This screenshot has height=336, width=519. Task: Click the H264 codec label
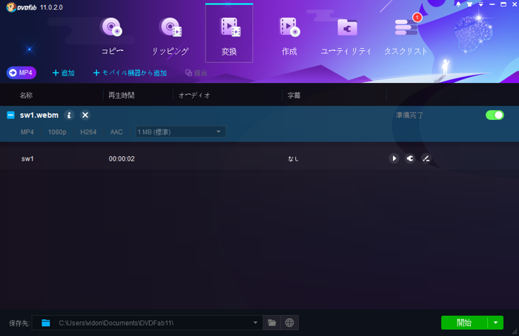click(x=88, y=132)
